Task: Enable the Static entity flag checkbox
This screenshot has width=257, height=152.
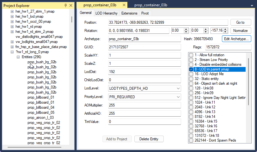Action: click(x=191, y=79)
